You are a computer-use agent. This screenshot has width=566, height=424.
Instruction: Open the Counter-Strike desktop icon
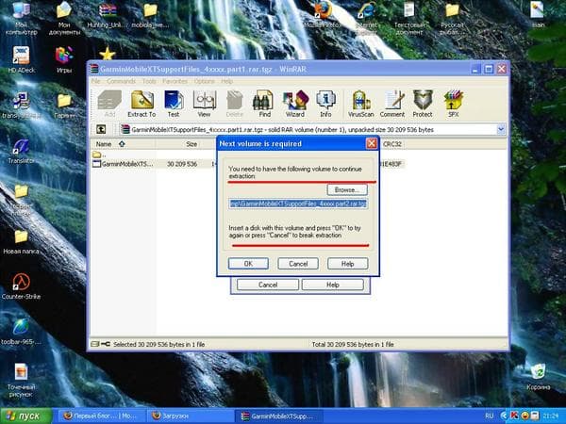tap(21, 286)
